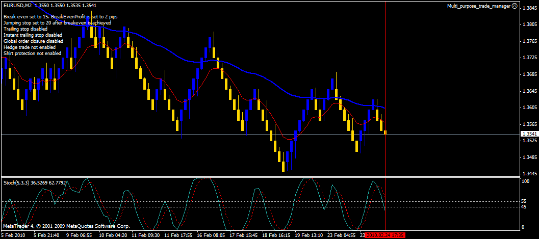Click the 1.3685 price scale label
The width and height of the screenshot is (539, 239).
tap(529, 74)
